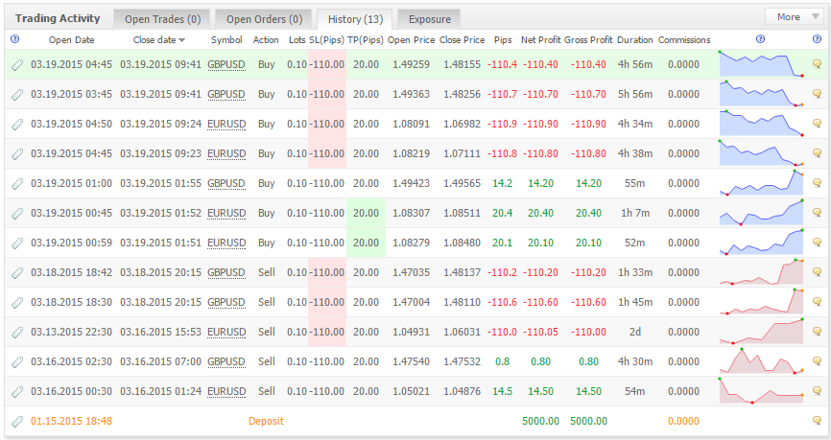
Task: Click help icon above the mini charts column
Action: 761,38
